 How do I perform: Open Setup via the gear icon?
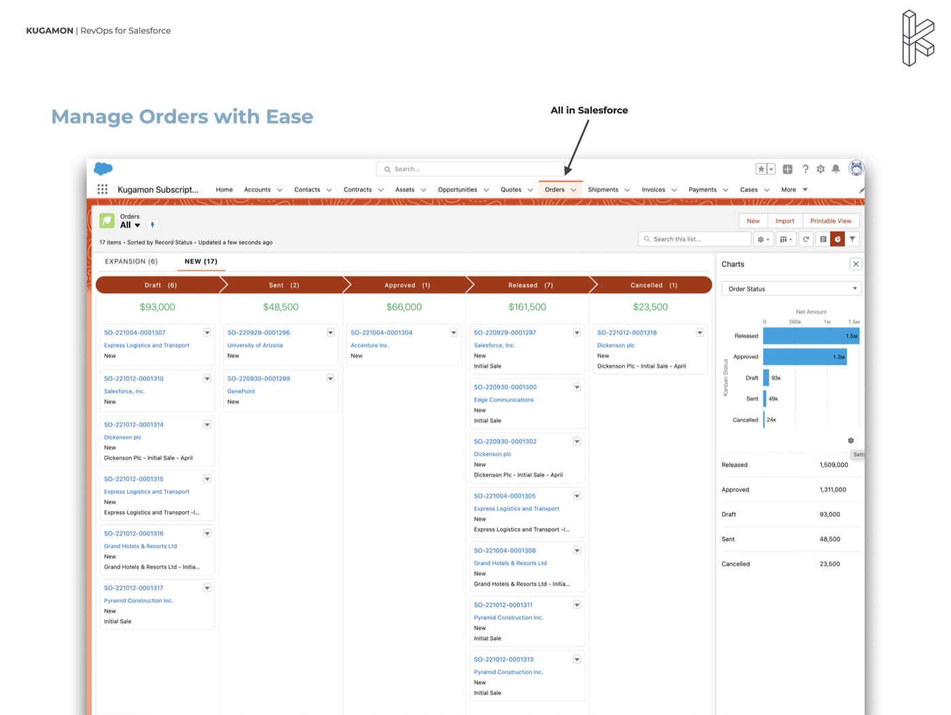tap(821, 169)
